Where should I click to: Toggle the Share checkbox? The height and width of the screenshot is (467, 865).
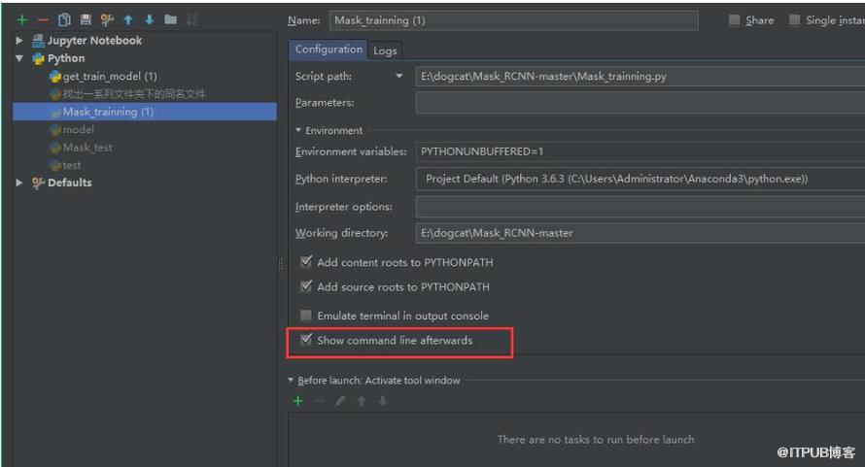[734, 19]
